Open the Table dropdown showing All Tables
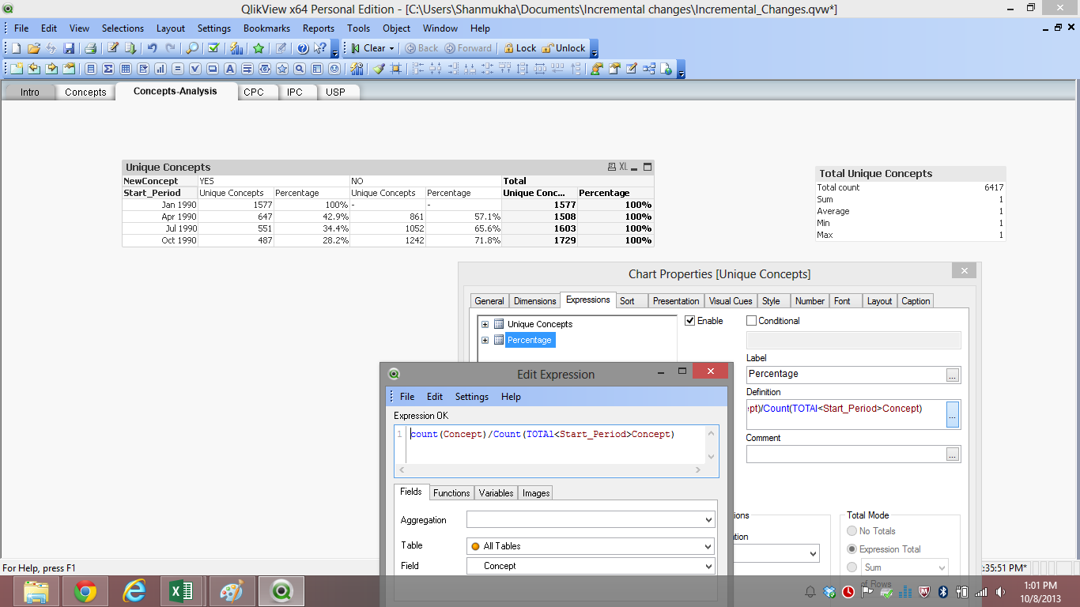1080x607 pixels. tap(591, 546)
